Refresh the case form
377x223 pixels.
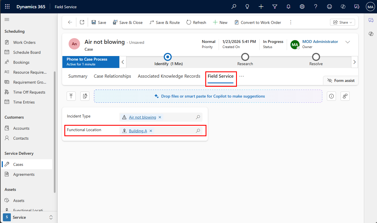196,22
